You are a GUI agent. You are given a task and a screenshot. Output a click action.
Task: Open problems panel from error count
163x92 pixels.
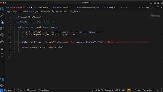(21, 90)
